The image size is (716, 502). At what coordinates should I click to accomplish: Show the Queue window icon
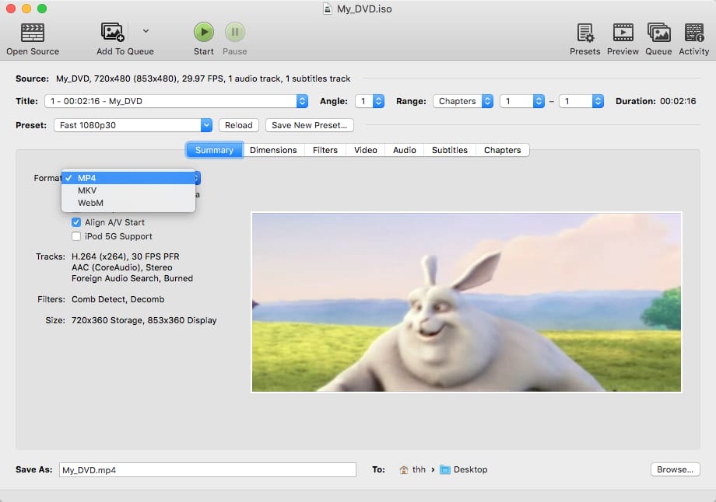click(x=658, y=33)
